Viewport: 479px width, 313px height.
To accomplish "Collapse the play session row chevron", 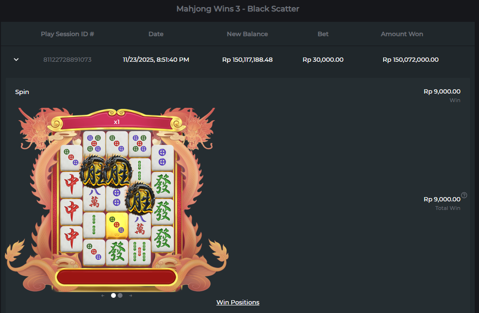I will pos(16,59).
